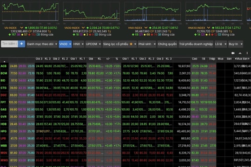Image resolution: width=251 pixels, height=167 pixels.
Task: Click the right arrow in the Mua Bán header
Action: click(249, 58)
